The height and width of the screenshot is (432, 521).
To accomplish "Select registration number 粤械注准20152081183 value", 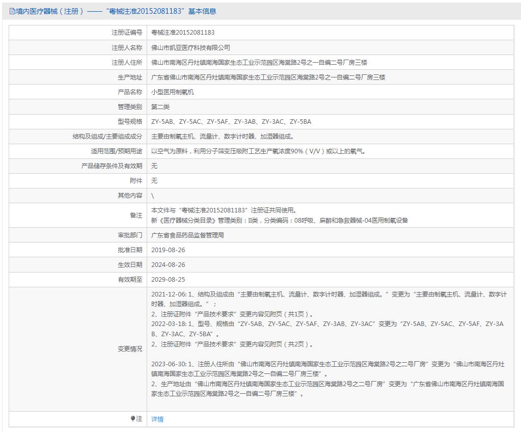I will click(x=183, y=33).
